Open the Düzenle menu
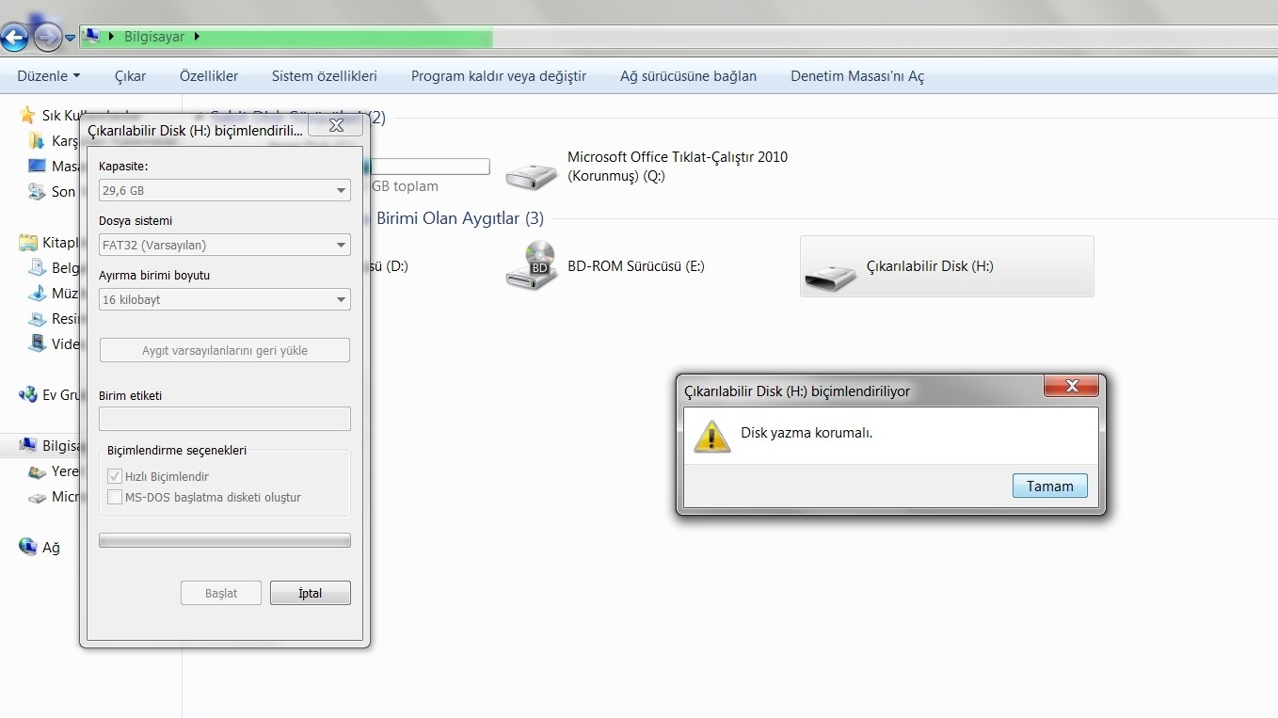 (49, 76)
